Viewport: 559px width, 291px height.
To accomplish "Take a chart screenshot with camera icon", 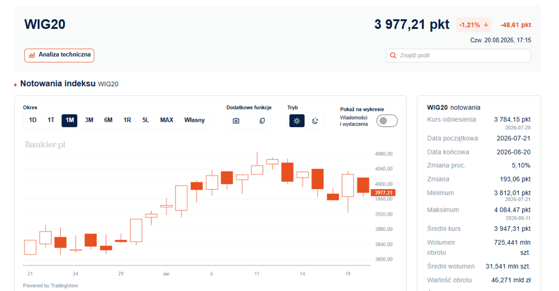I will pos(236,121).
